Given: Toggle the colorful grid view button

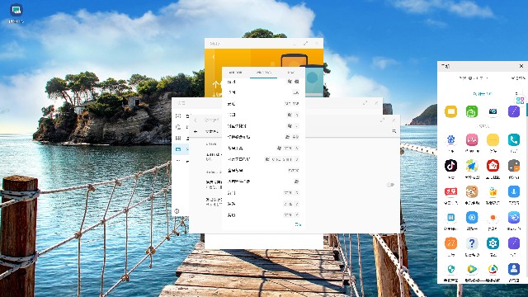Looking at the screenshot, I should tap(520, 101).
